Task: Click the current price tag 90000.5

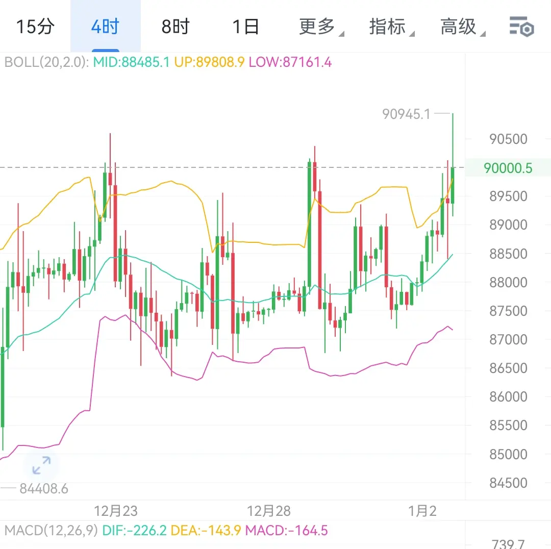Action: [x=508, y=168]
